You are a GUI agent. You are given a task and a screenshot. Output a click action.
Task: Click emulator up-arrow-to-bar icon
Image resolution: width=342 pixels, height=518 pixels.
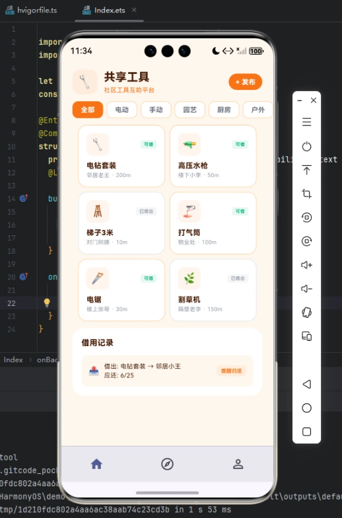[x=306, y=170]
